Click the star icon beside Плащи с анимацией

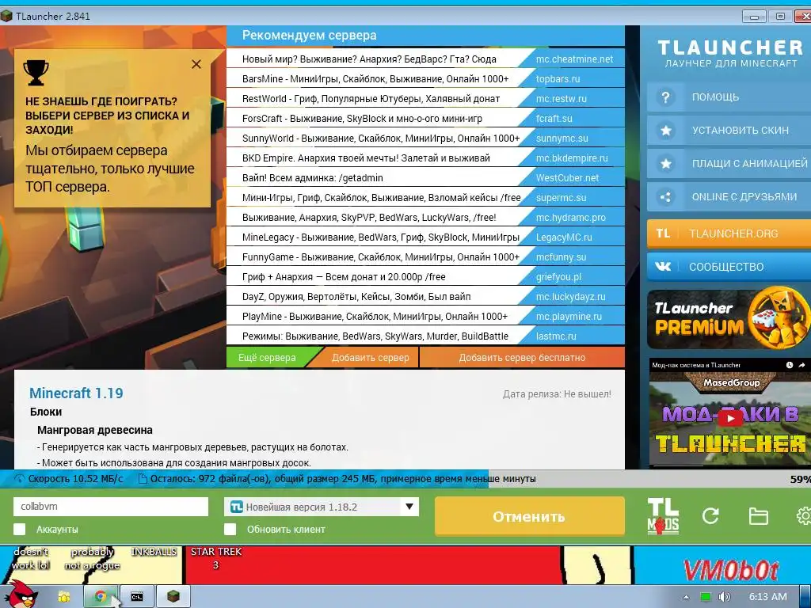click(665, 164)
